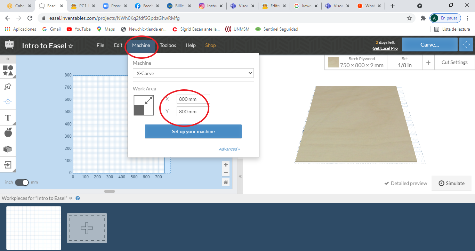Open the Chrome profile En pausa button
This screenshot has height=251, width=475.
coord(445,18)
